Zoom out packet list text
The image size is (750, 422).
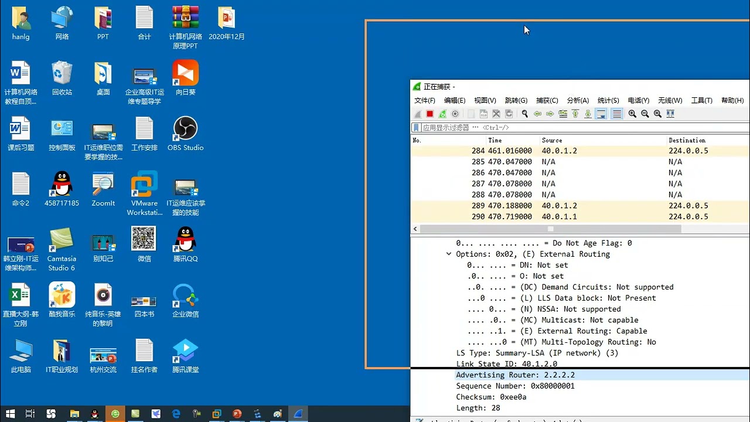[645, 114]
